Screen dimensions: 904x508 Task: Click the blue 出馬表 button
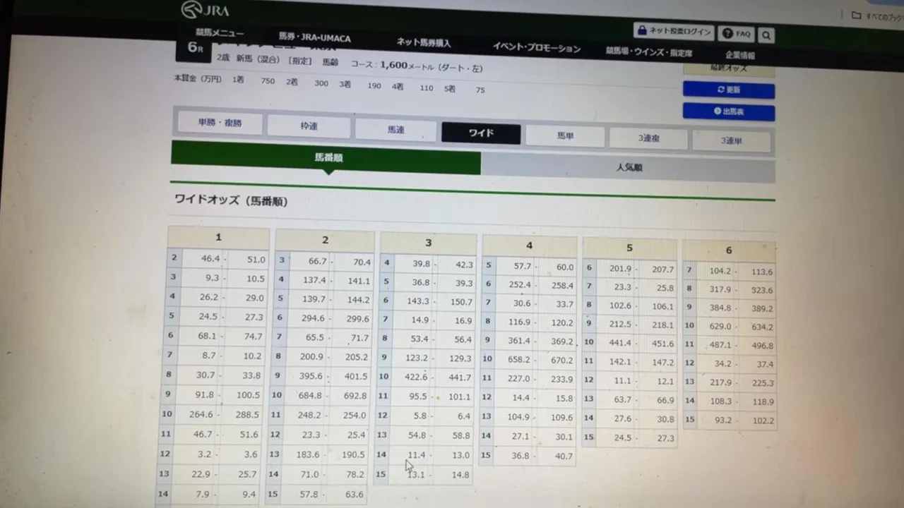tap(729, 111)
